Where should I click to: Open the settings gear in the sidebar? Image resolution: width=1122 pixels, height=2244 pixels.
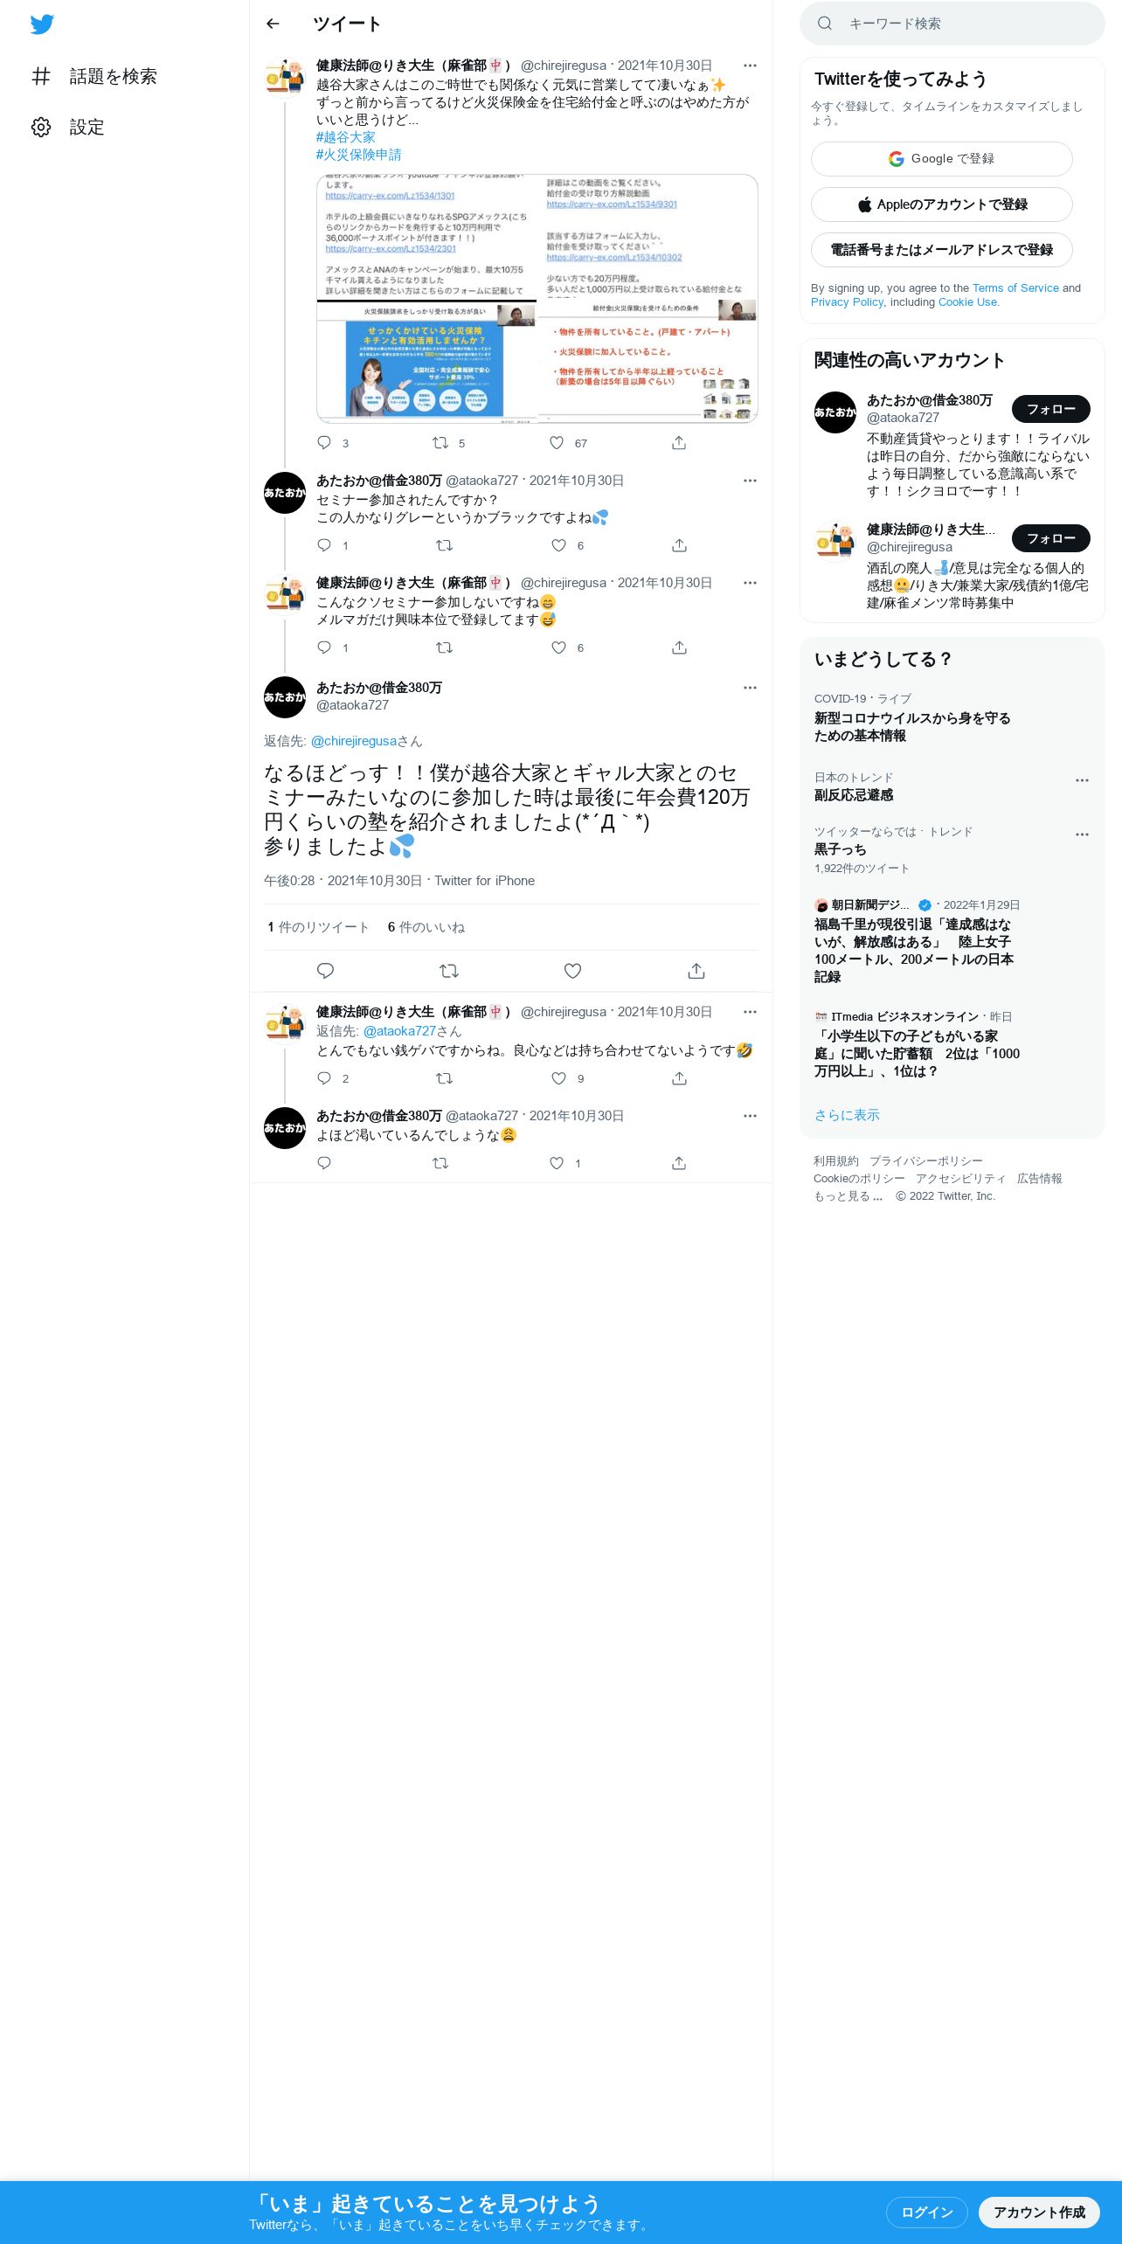[x=41, y=127]
